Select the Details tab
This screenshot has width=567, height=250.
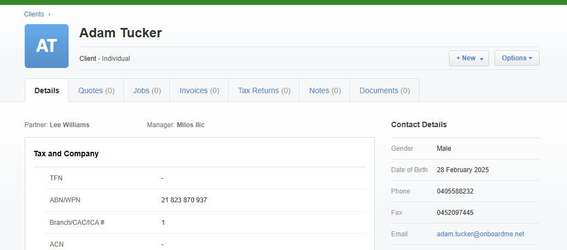47,90
